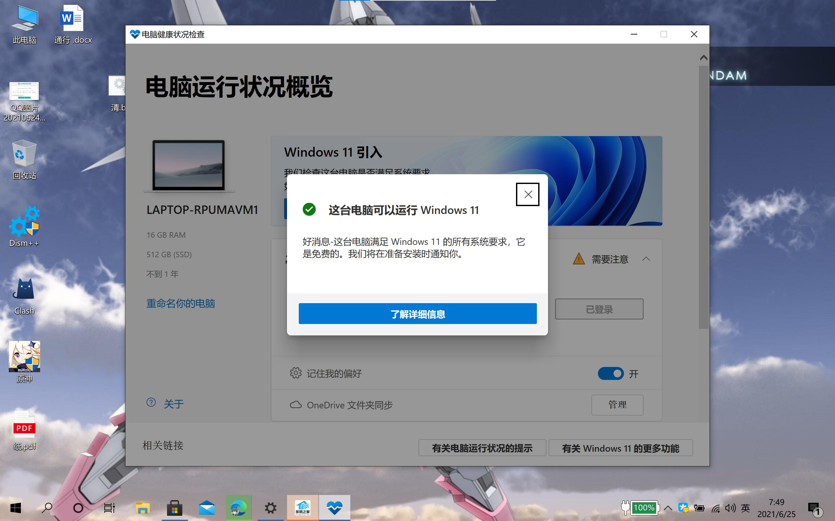Click 有关电脑运行状况的提示 link
Screen dimensions: 835x521
tap(481, 448)
